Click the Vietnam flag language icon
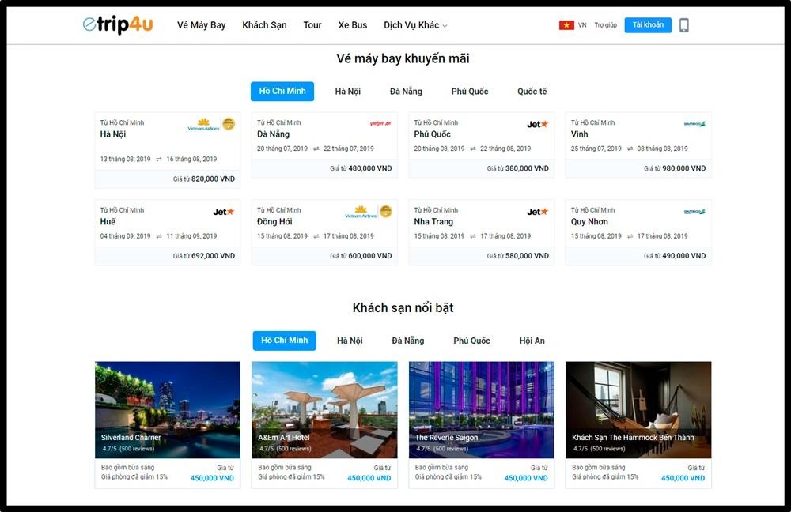 pos(566,25)
